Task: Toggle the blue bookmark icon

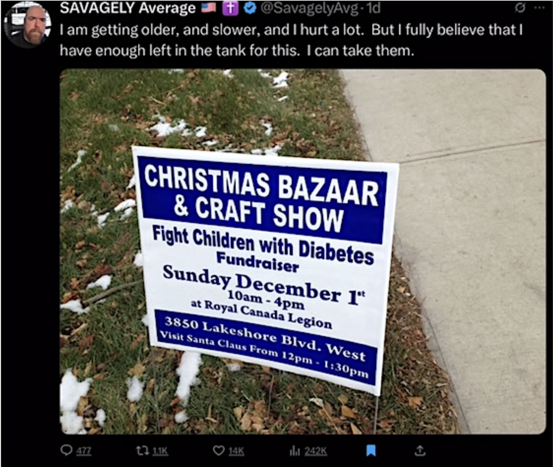Action: [x=371, y=451]
